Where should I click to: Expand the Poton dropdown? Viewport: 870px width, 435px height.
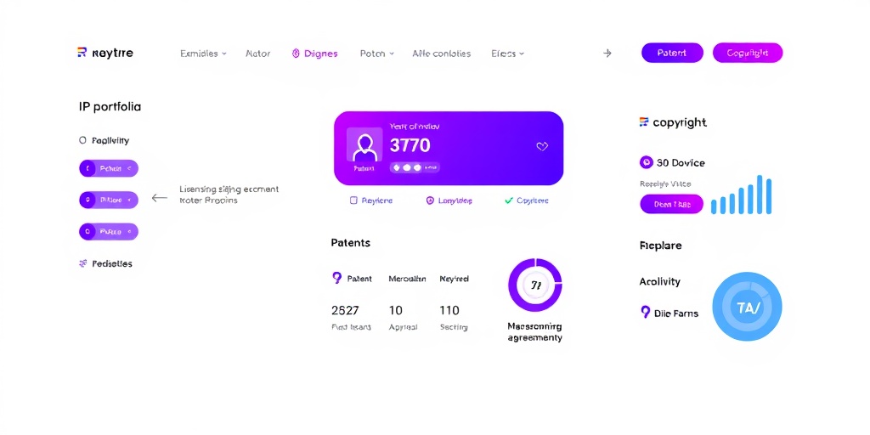click(x=376, y=54)
